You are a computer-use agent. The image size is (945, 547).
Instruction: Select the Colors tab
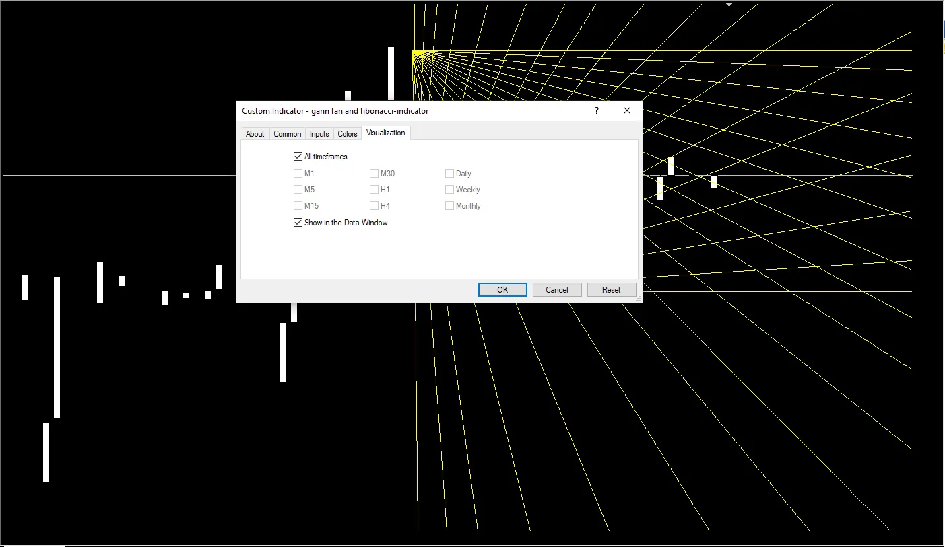[348, 134]
